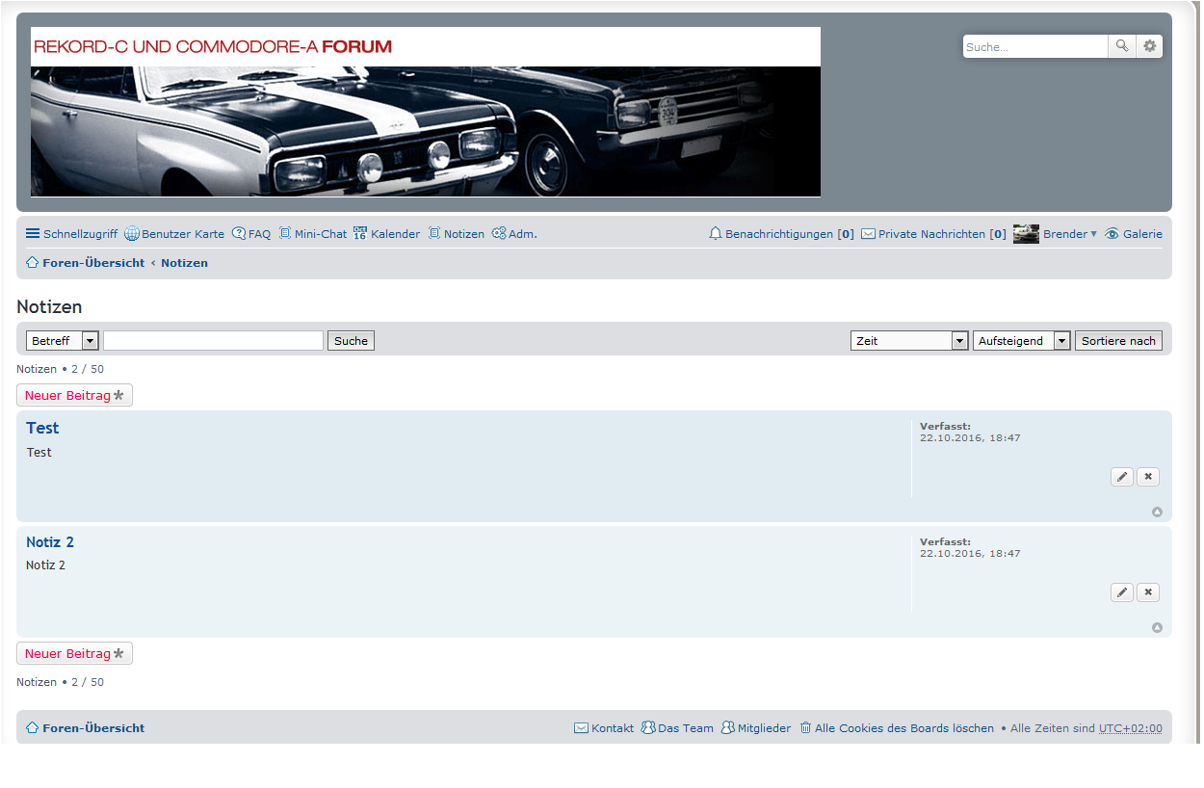Click the Brender user avatar thumbnail
1204x788 pixels.
(x=1026, y=234)
